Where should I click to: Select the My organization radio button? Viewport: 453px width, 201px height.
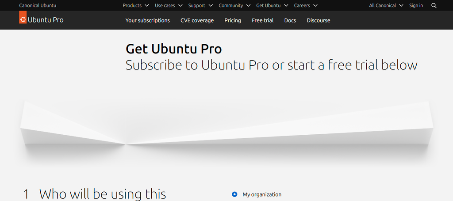coord(234,194)
